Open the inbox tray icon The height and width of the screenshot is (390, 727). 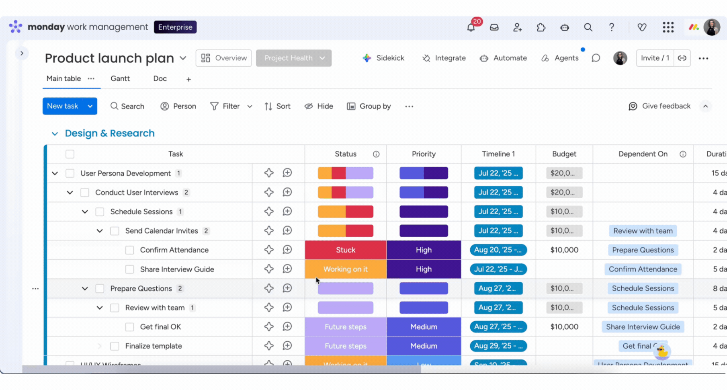click(x=494, y=27)
